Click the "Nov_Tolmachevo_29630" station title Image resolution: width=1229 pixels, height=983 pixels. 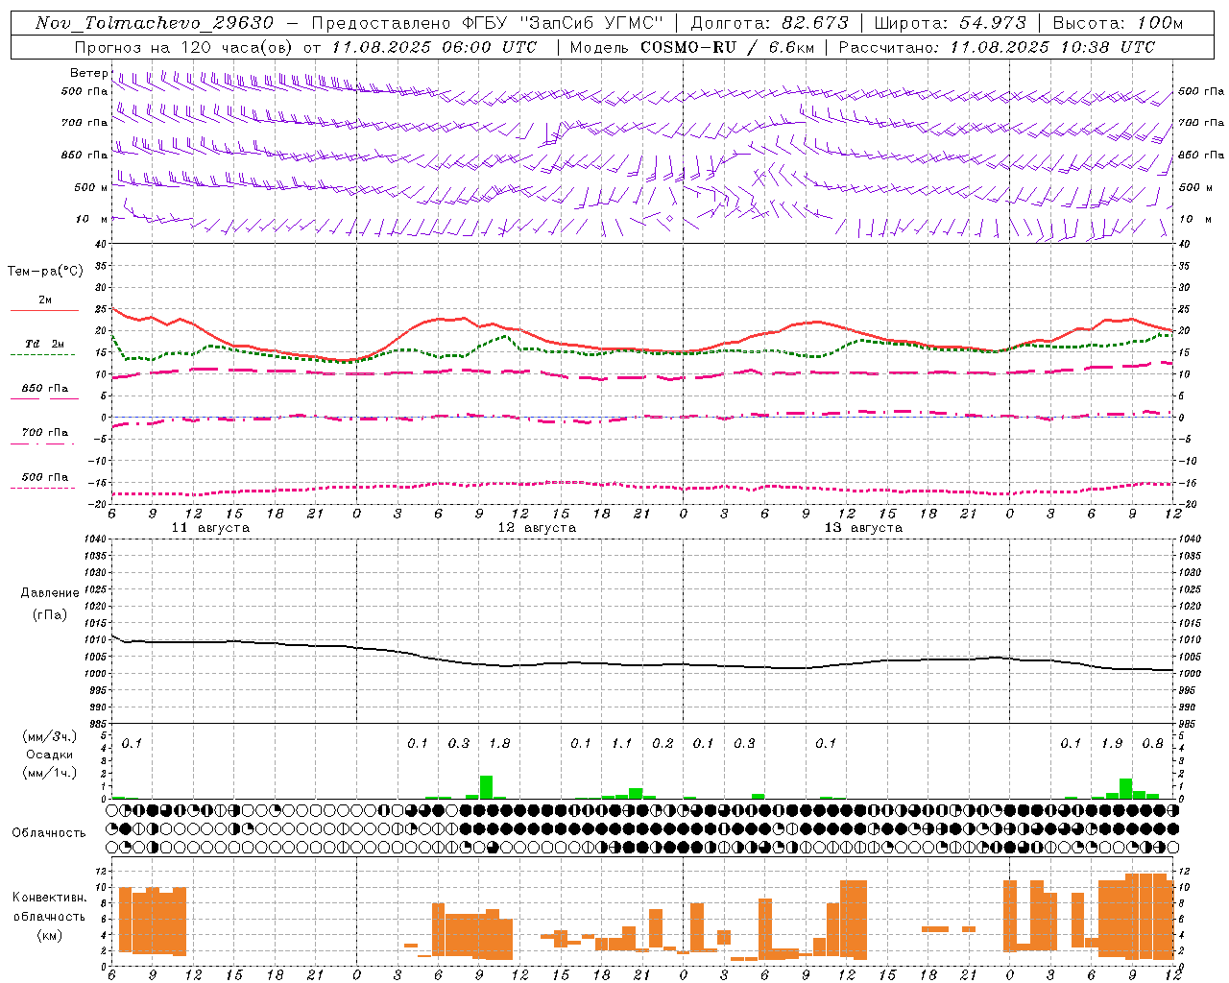[x=155, y=23]
